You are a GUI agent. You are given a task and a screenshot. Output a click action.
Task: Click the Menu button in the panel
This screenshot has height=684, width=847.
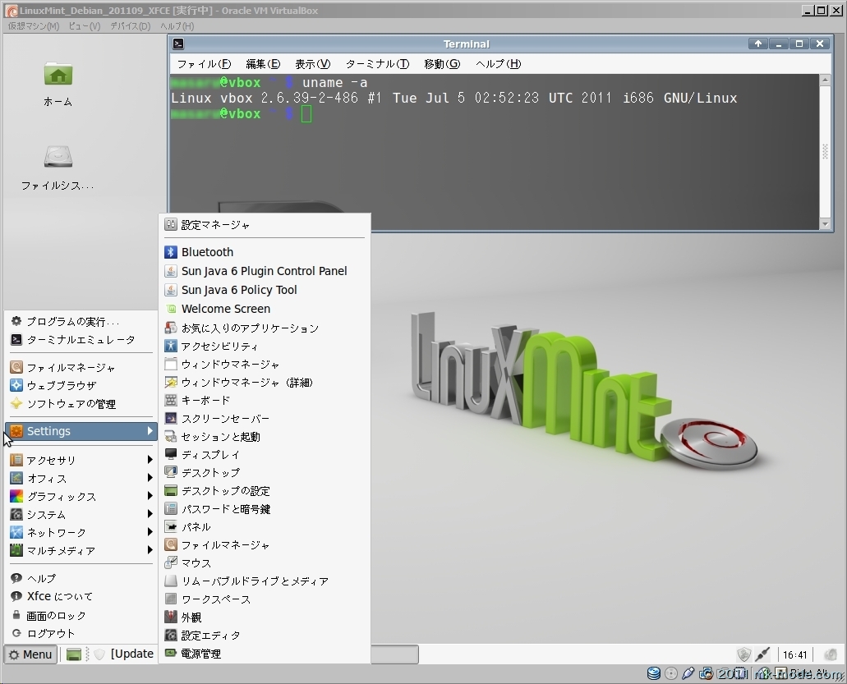[x=30, y=654]
